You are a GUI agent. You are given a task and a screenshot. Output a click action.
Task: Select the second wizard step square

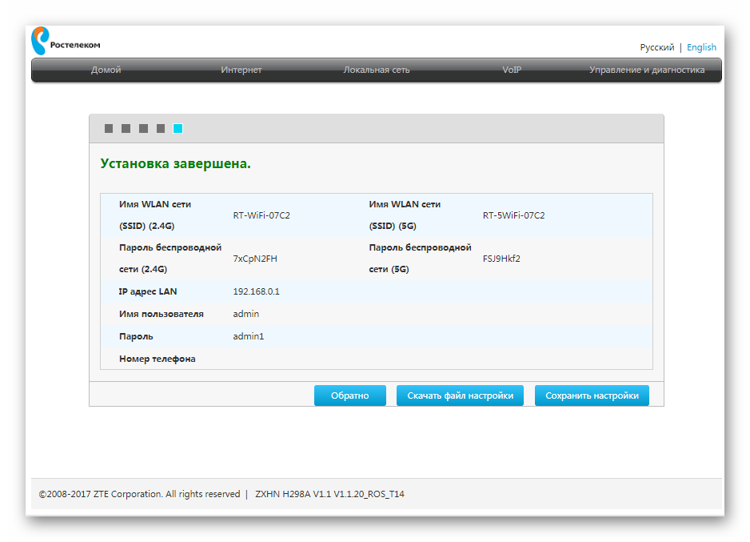pos(126,128)
